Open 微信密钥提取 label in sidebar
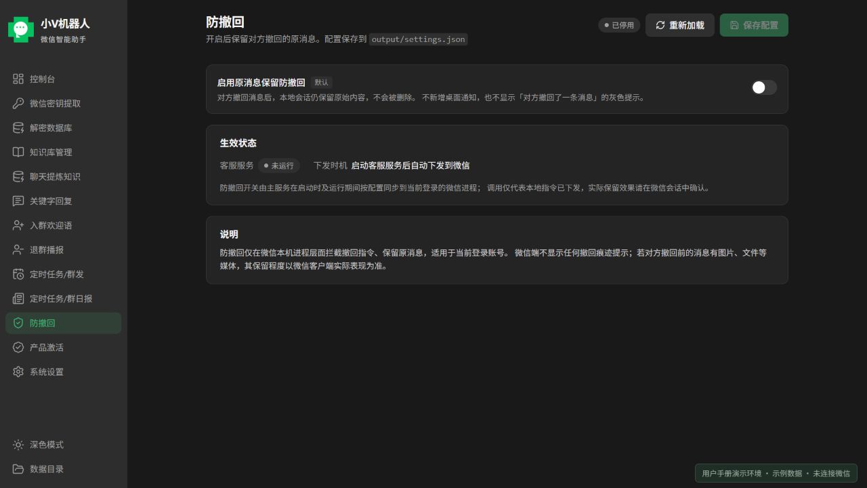 [x=56, y=103]
